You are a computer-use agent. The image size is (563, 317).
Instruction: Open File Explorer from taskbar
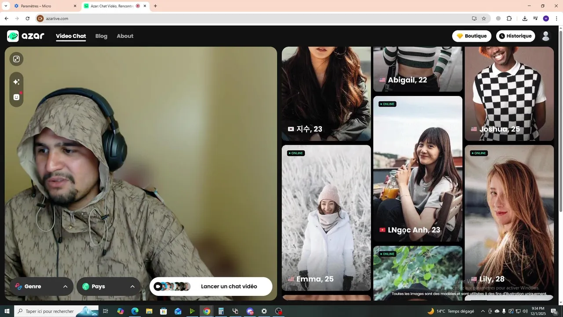149,311
